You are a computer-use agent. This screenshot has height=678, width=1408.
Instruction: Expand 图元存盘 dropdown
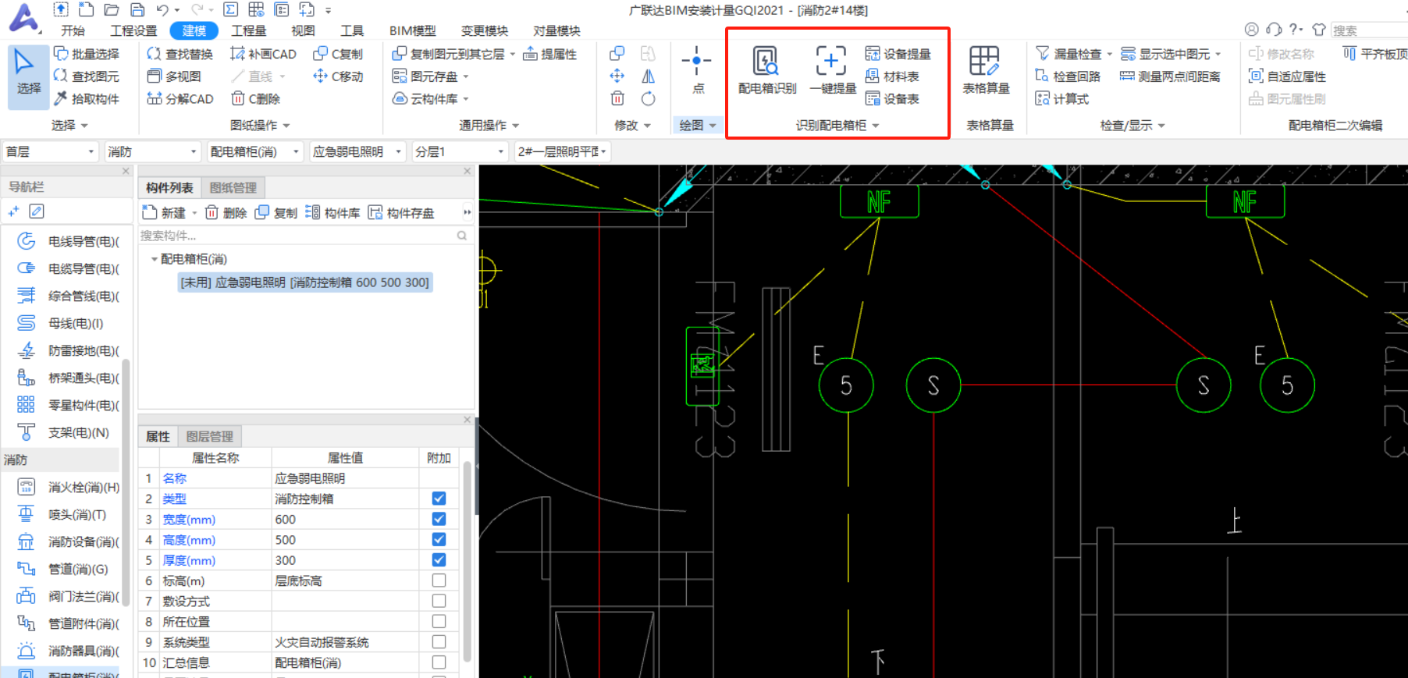tap(466, 76)
